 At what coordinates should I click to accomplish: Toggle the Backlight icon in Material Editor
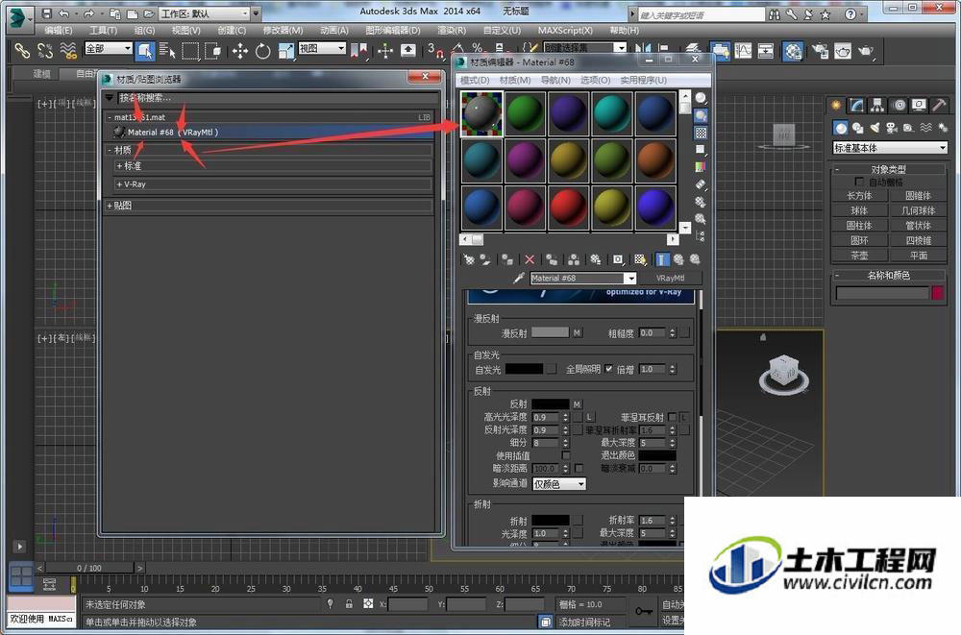point(701,116)
